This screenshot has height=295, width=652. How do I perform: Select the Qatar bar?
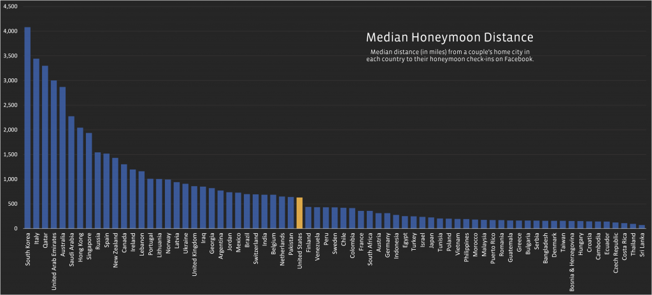tap(45, 147)
